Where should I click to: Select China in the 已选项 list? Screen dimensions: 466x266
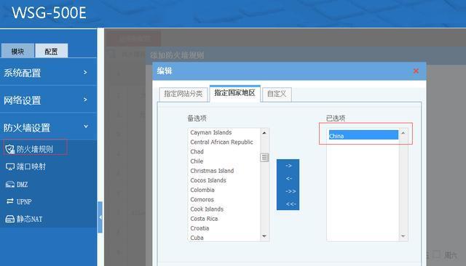(363, 136)
